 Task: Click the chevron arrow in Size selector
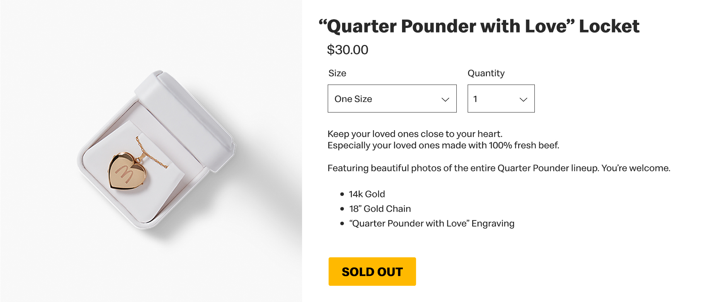pyautogui.click(x=445, y=99)
